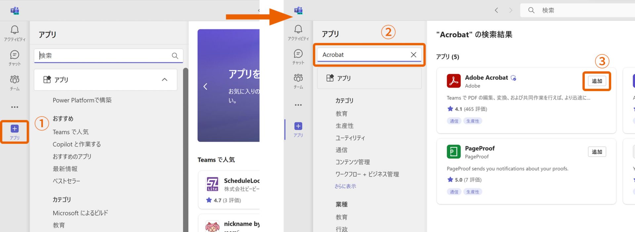Add Adobe Acrobat with 追加 button

point(597,81)
